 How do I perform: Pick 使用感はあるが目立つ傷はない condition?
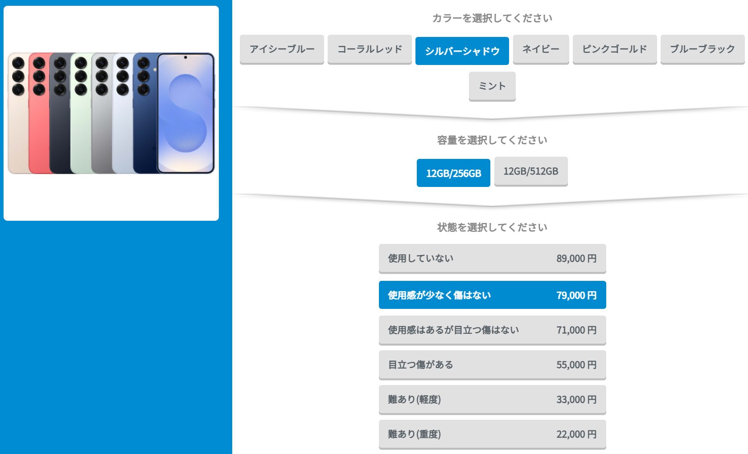click(492, 330)
